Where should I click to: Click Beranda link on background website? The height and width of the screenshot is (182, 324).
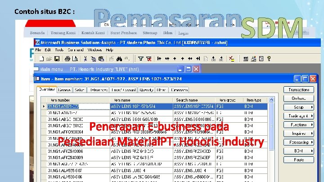(37, 33)
